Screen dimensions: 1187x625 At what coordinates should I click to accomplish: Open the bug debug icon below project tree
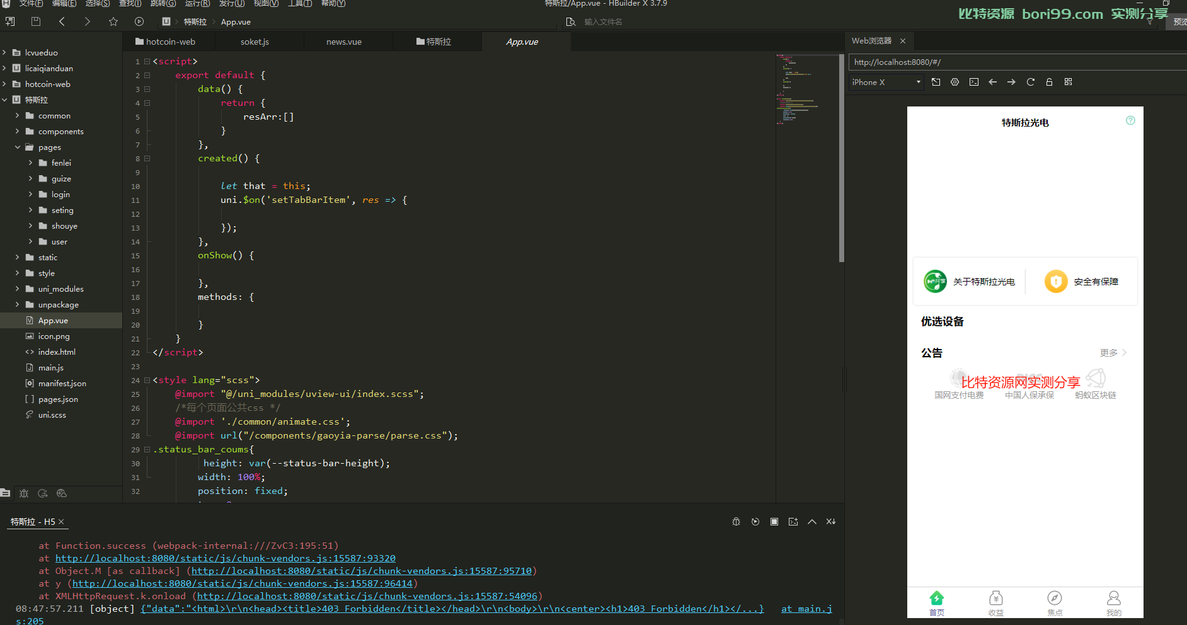click(24, 493)
